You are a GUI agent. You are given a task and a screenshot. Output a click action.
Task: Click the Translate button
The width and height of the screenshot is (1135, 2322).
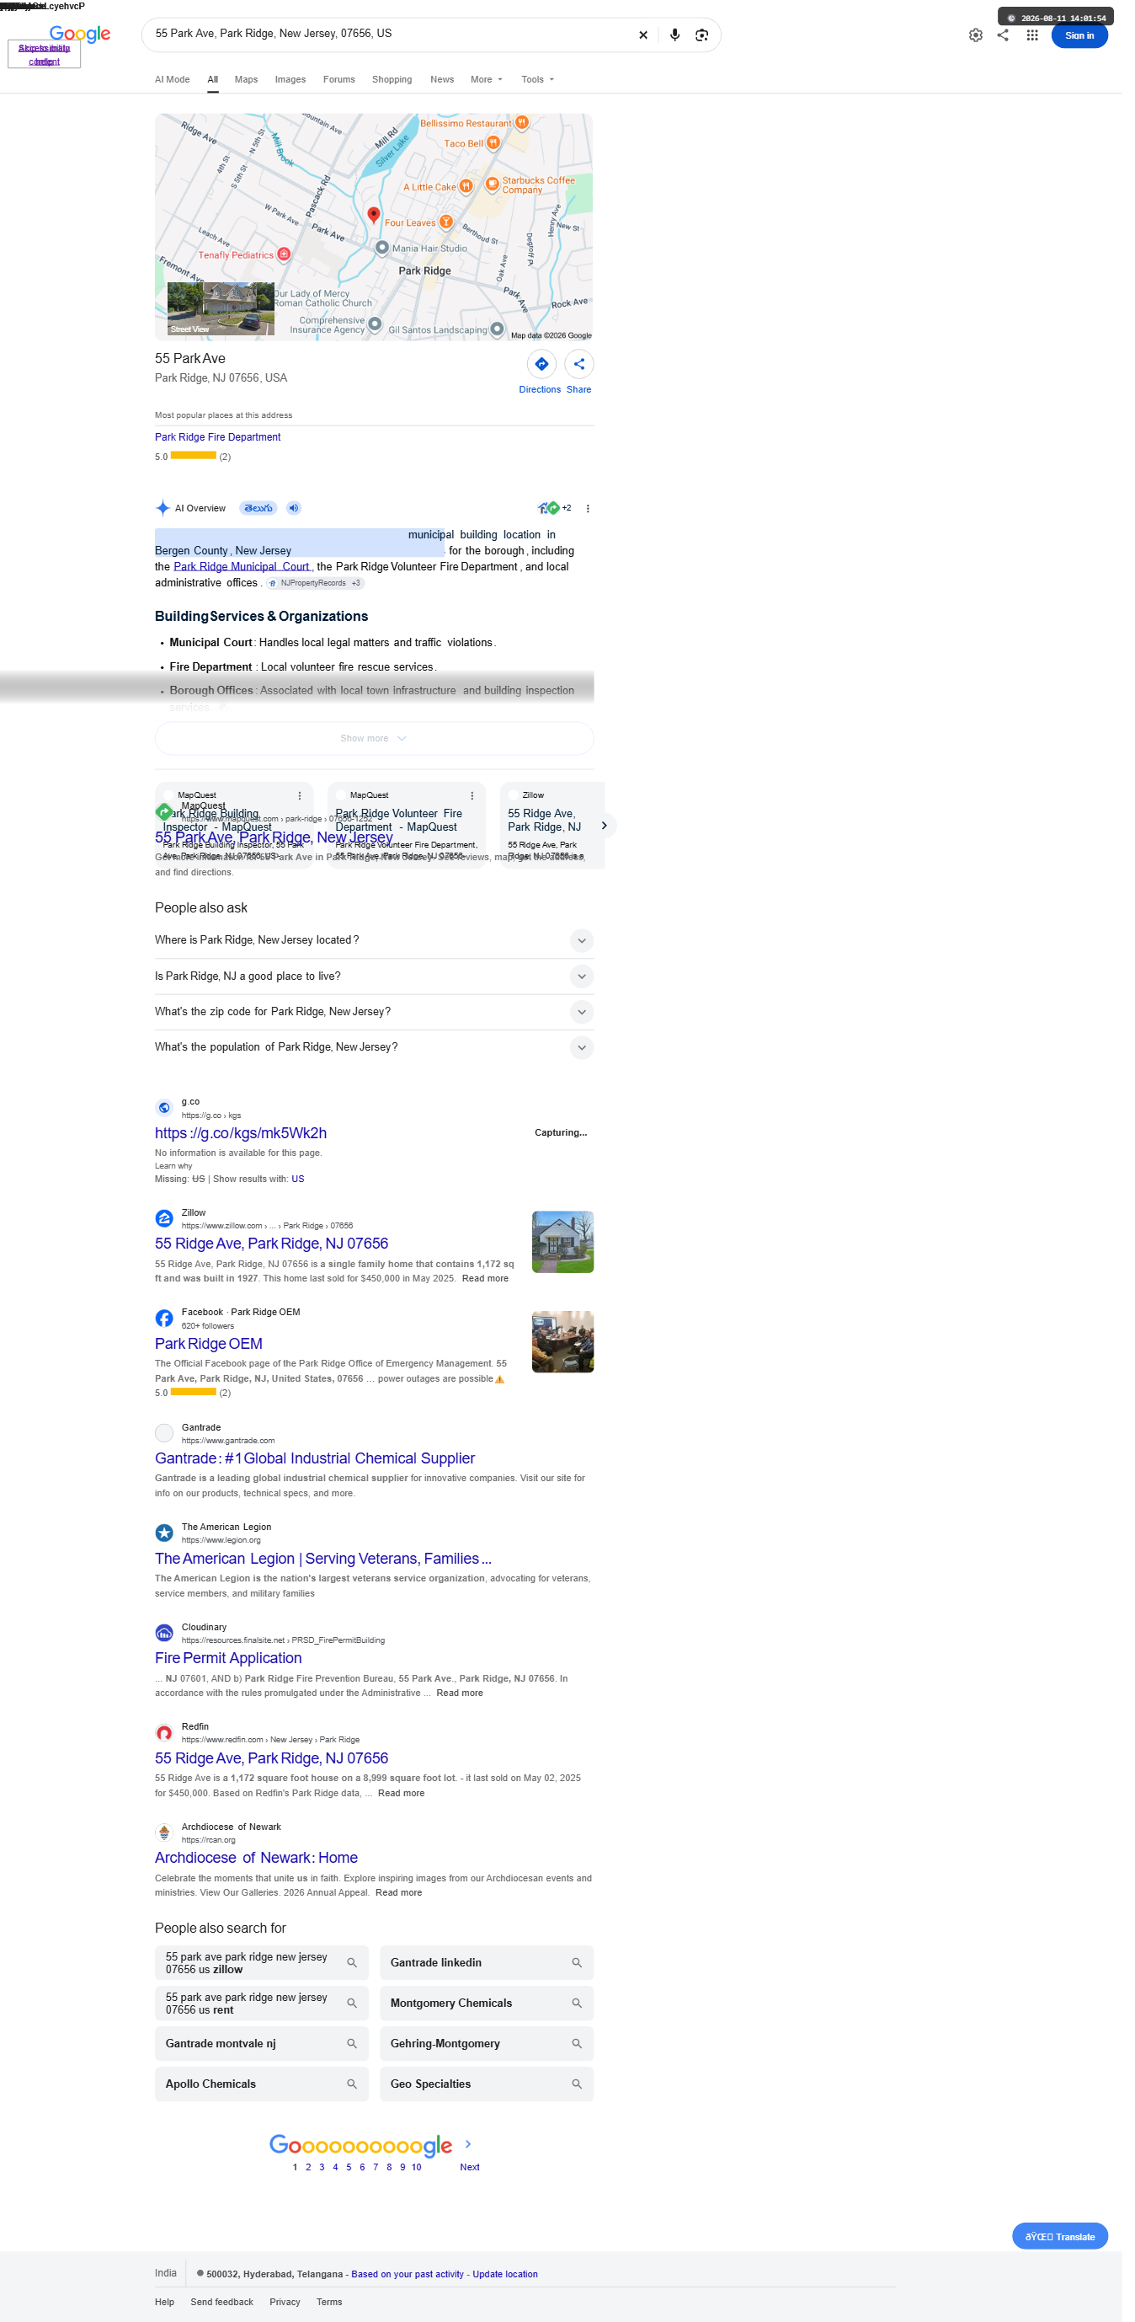point(1059,2236)
